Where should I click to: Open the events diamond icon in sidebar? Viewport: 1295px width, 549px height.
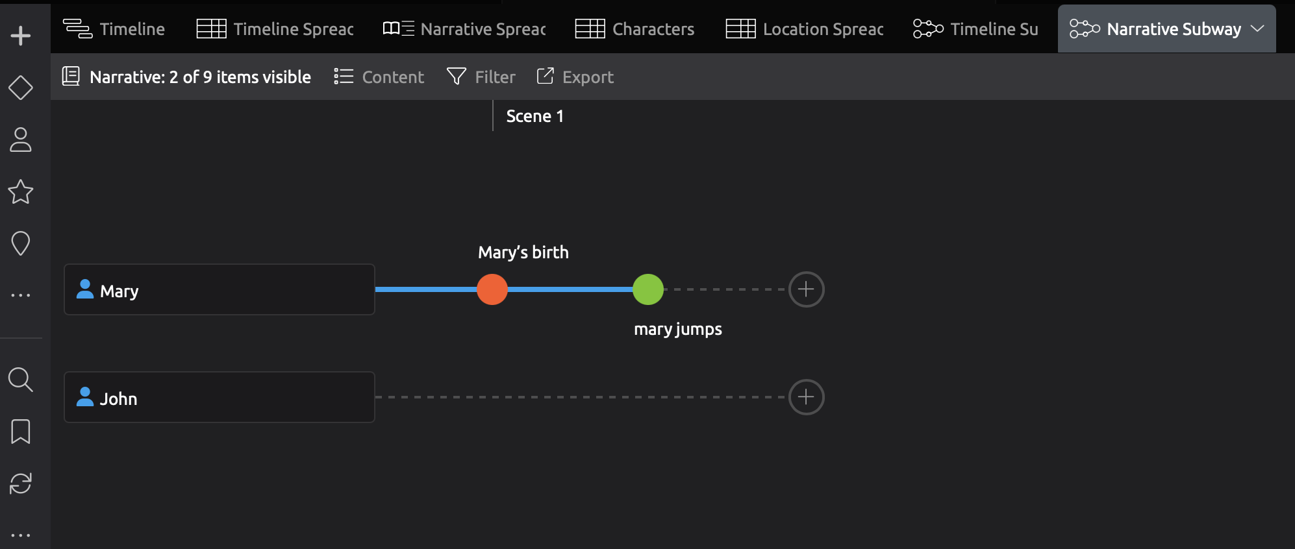(21, 88)
